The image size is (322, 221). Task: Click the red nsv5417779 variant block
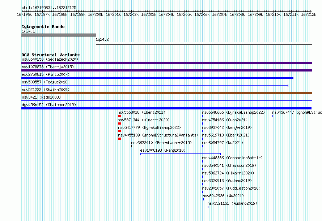click(120, 131)
